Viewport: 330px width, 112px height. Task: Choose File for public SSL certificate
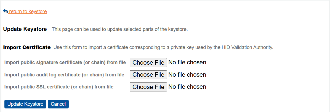point(148,87)
